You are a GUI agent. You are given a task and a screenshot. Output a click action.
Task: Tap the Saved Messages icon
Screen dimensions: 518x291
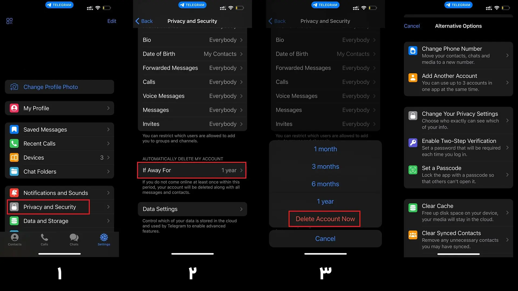(14, 129)
